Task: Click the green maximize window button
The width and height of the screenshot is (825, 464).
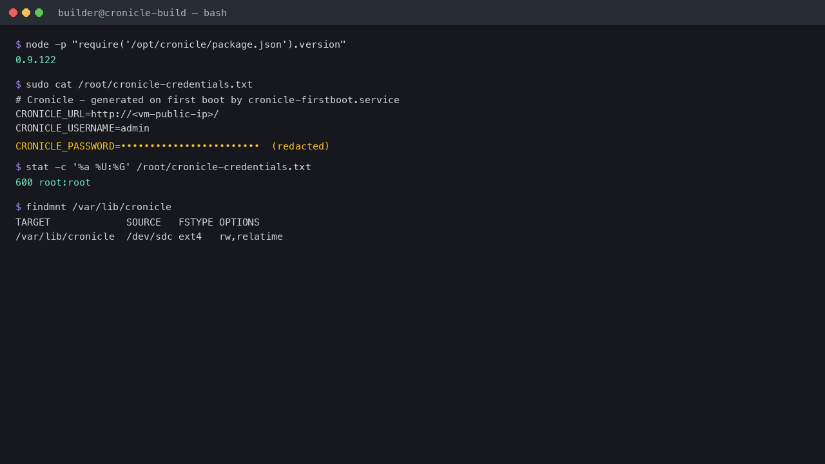Action: coord(39,13)
